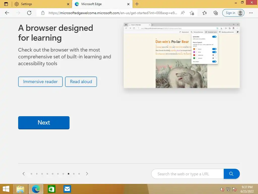The image size is (258, 194).
Task: Go to next slide with right chevron
Action: coord(87,174)
